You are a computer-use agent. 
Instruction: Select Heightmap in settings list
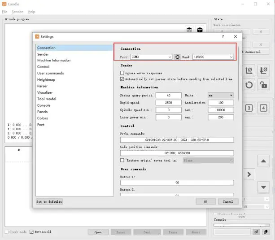(x=45, y=79)
